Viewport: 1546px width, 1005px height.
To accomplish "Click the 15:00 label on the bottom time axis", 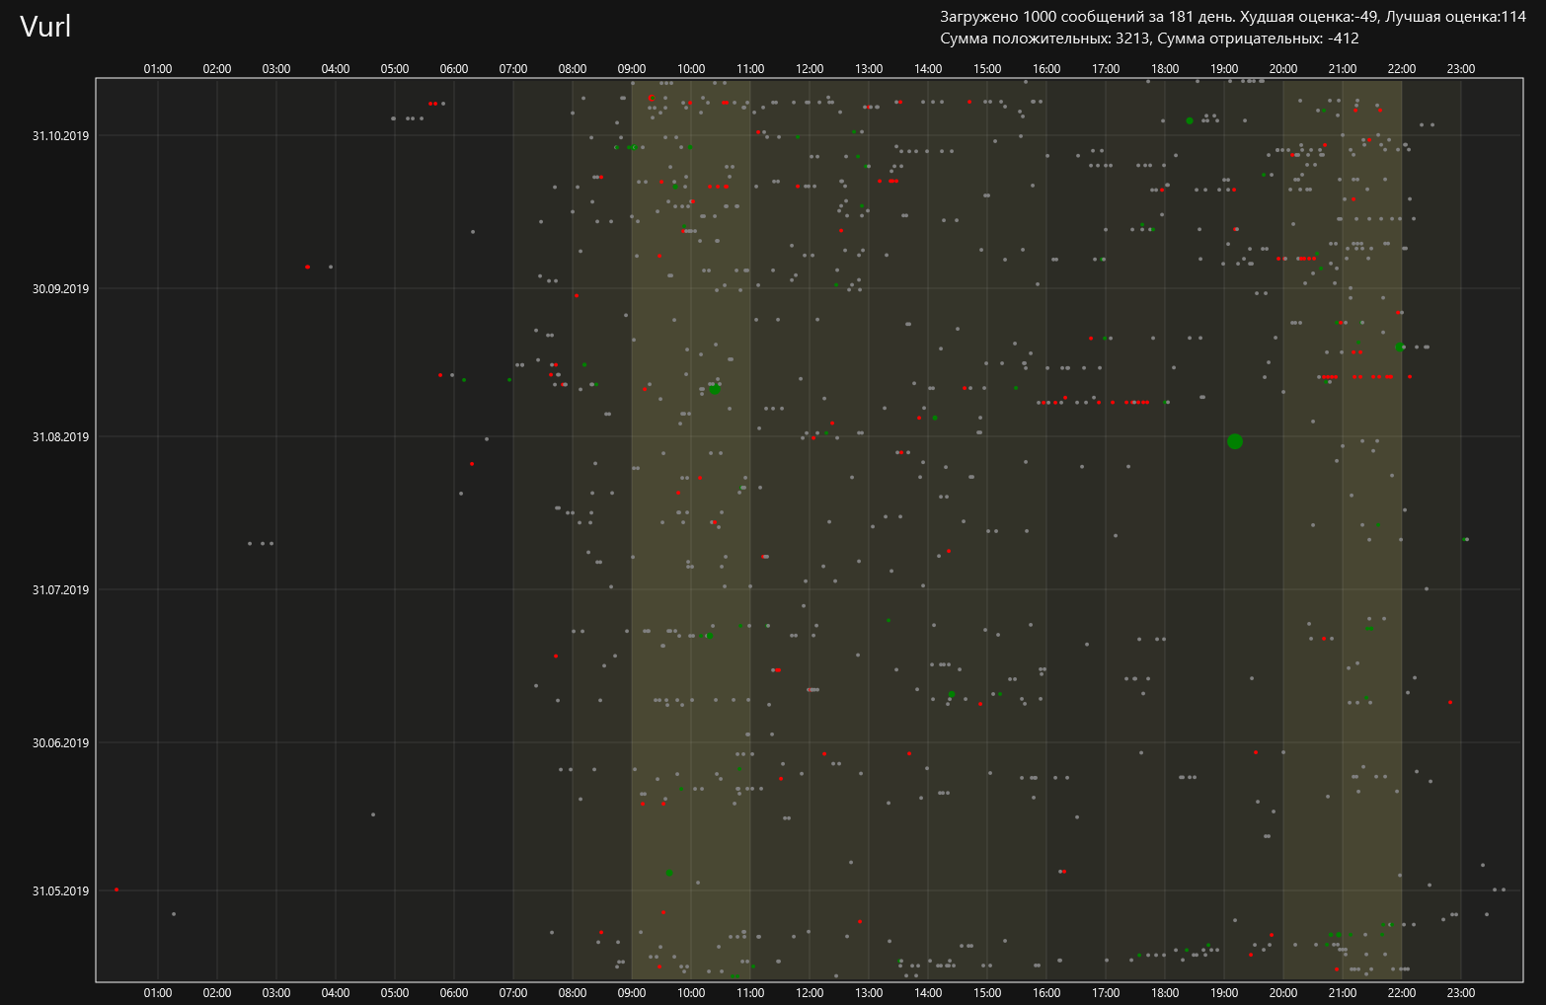I will 987,992.
